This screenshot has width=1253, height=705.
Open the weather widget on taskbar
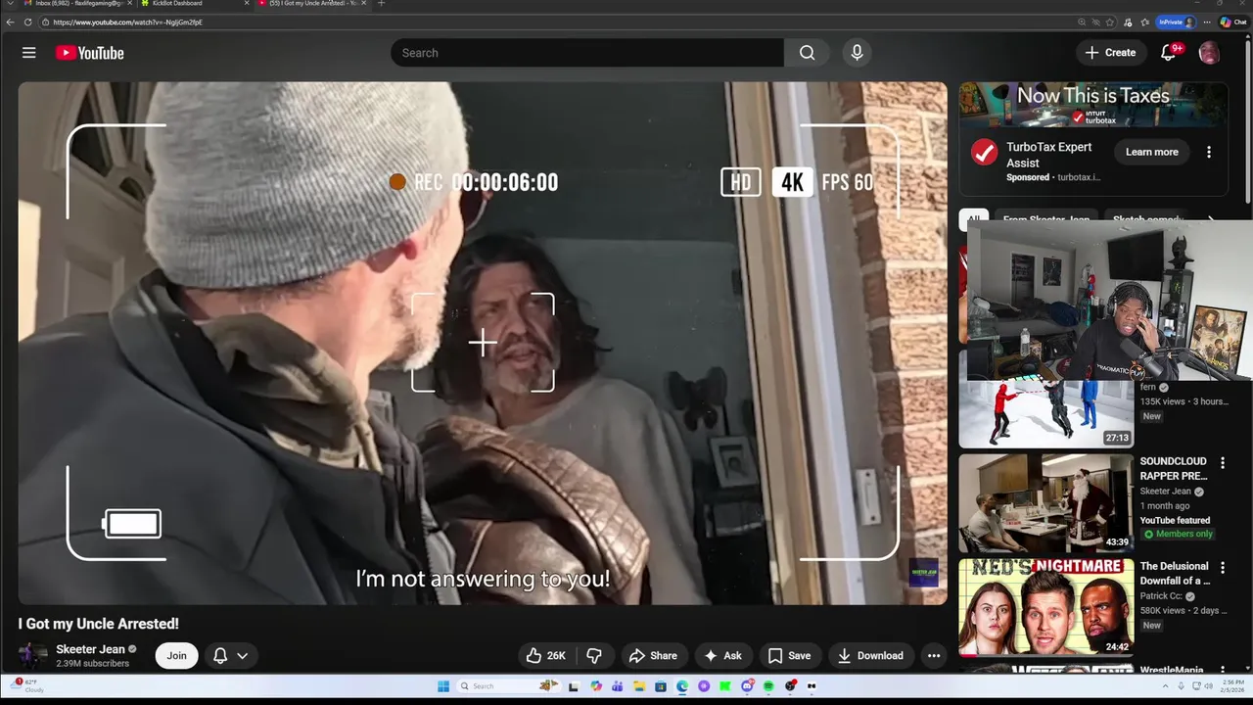point(29,685)
